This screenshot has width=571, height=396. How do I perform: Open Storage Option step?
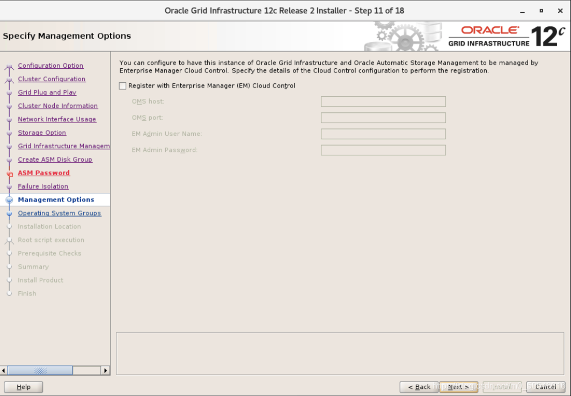tap(42, 133)
